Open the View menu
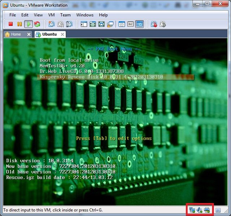The height and width of the screenshot is (216, 231). (x=38, y=15)
